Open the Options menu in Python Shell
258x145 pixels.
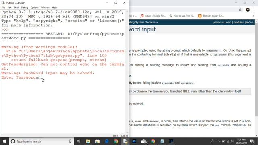pyautogui.click(x=34, y=8)
